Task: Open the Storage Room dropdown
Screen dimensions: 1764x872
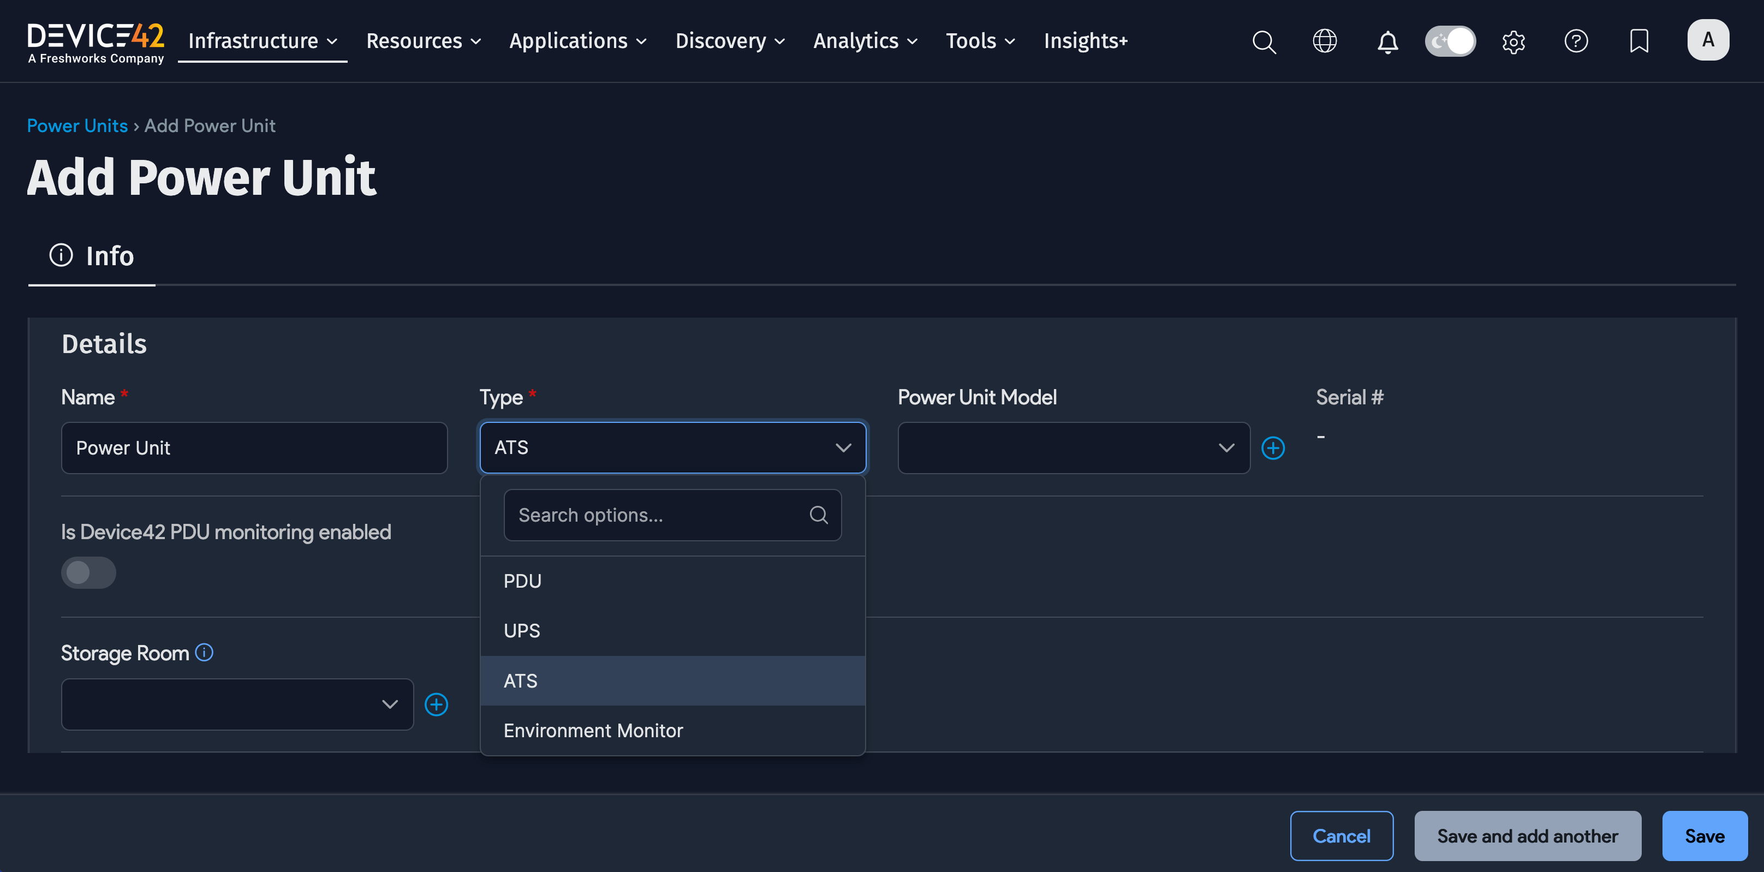Action: point(237,704)
